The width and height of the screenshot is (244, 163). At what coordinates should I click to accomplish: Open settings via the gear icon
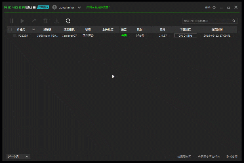tap(214, 7)
